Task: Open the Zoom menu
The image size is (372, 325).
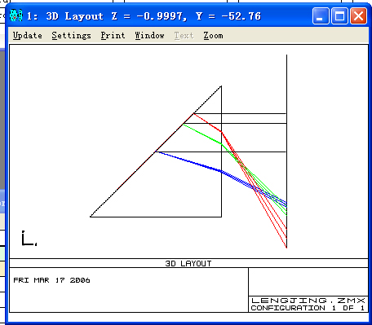Action: point(213,36)
